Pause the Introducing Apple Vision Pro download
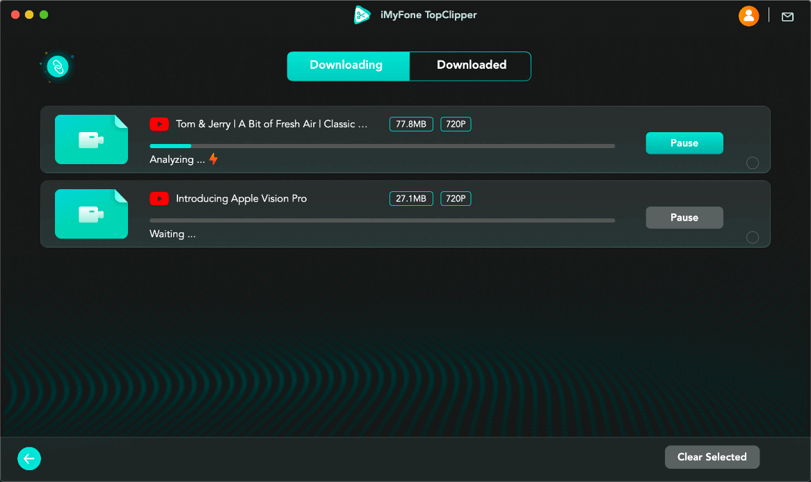 click(x=684, y=218)
